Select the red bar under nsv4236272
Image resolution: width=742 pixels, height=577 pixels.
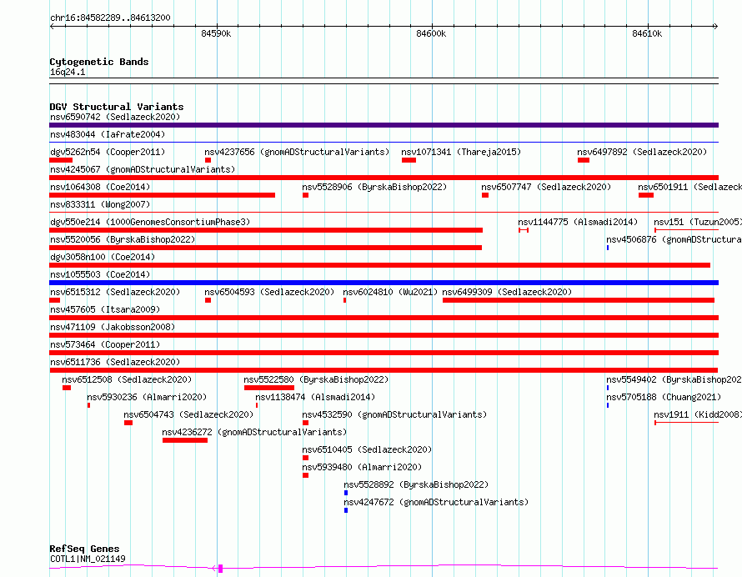coord(185,440)
